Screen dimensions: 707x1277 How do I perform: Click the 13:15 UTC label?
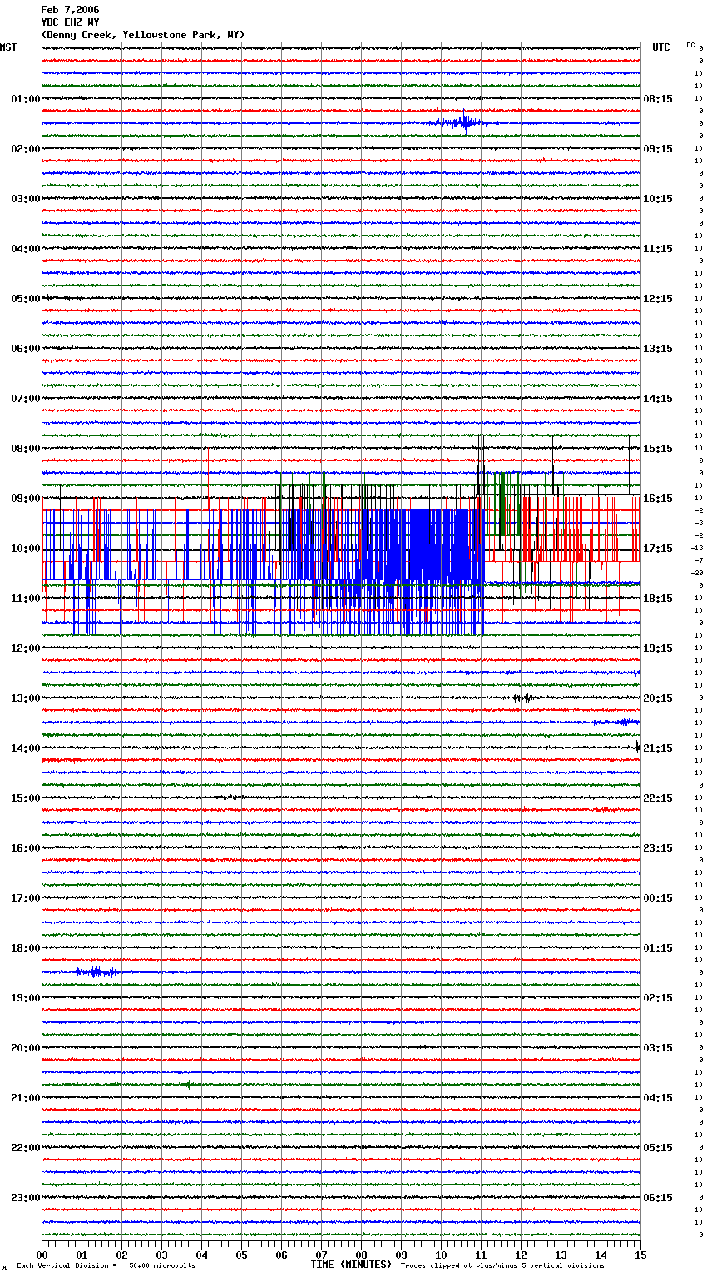[658, 349]
